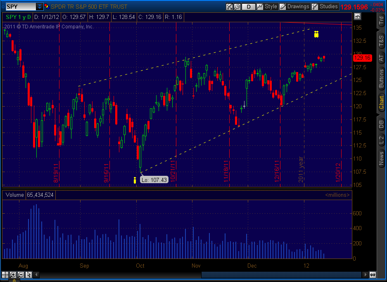Screen dimensions: 387x282
Task: Click the D timeframe button
Action: [x=248, y=7]
